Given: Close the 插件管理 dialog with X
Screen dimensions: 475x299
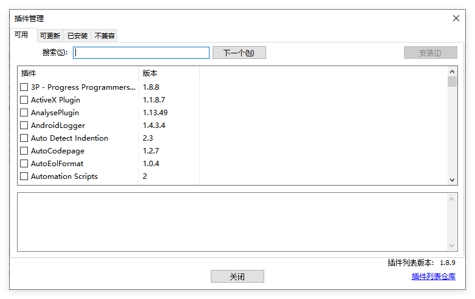Looking at the screenshot, I should pyautogui.click(x=456, y=18).
